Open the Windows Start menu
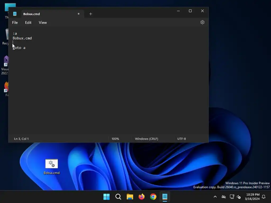This screenshot has width=271, height=203. click(x=106, y=197)
